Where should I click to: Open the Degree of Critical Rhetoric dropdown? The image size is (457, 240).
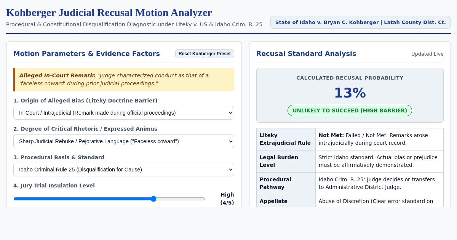(x=124, y=141)
